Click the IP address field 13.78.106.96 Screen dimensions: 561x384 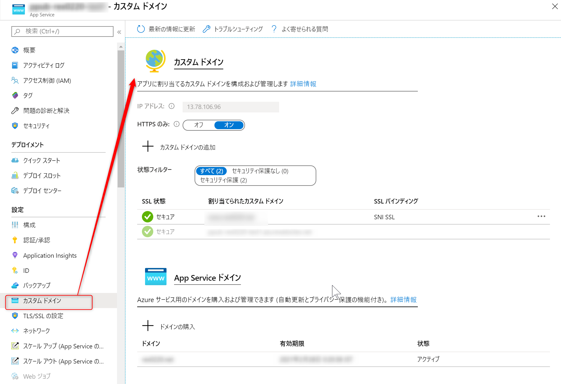pos(231,107)
